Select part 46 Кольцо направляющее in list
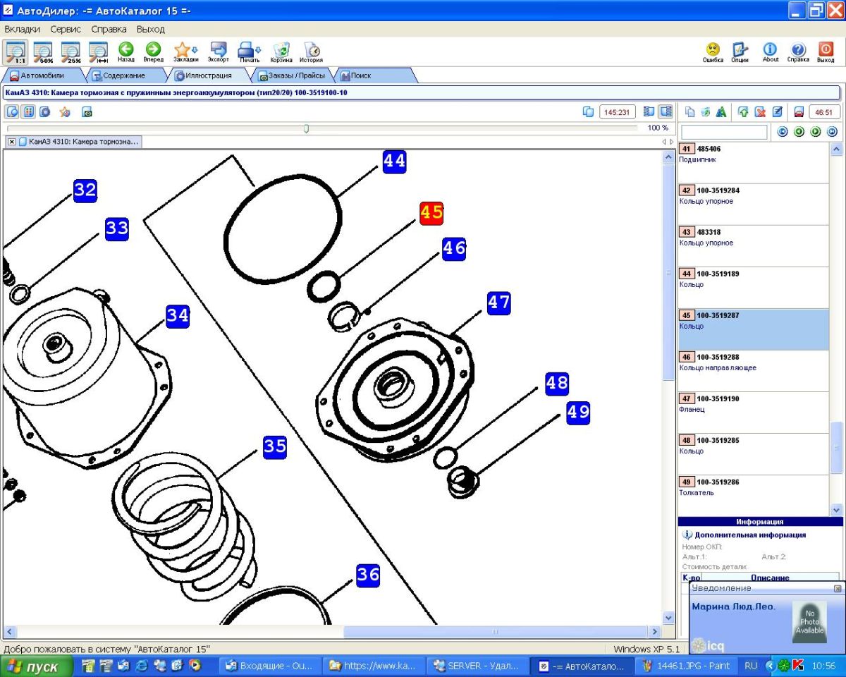This screenshot has width=846, height=677. pos(753,371)
